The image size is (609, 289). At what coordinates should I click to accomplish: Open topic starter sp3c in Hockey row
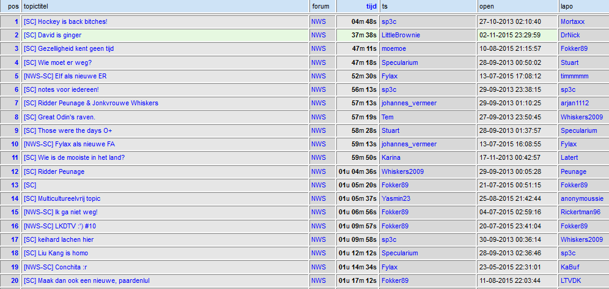(389, 22)
